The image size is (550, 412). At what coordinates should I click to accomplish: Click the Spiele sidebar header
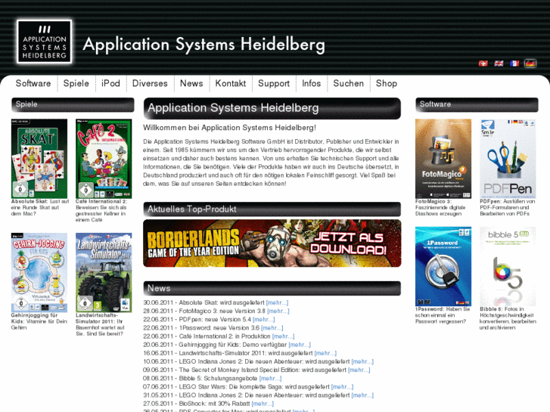coord(73,104)
